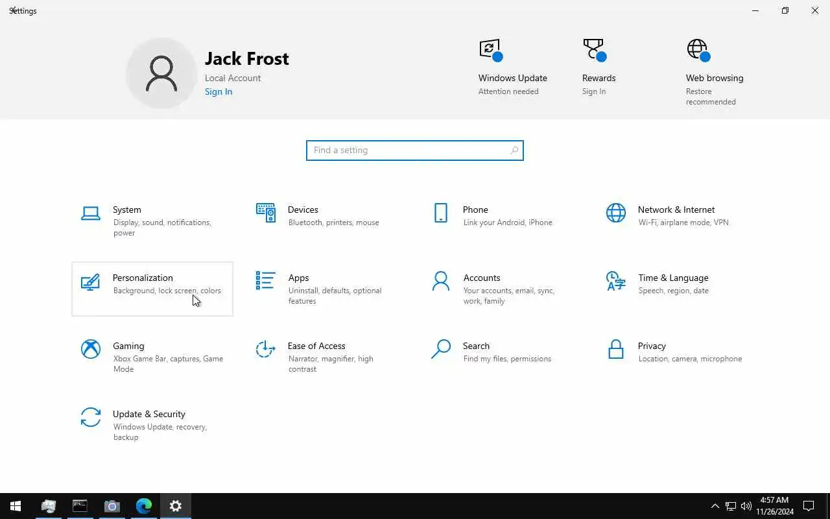Click the 'Wi-Fi, airplane mode, VPN' text
830x519 pixels.
click(x=683, y=223)
